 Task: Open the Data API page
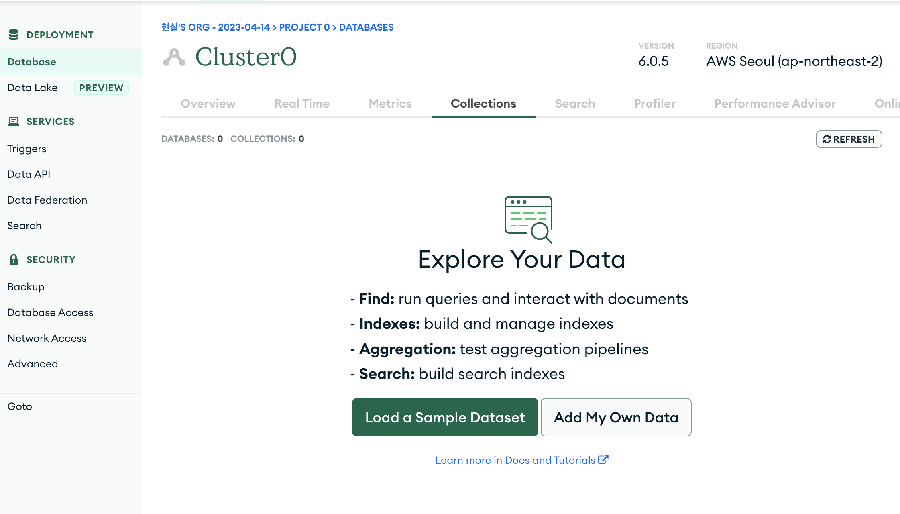[29, 174]
